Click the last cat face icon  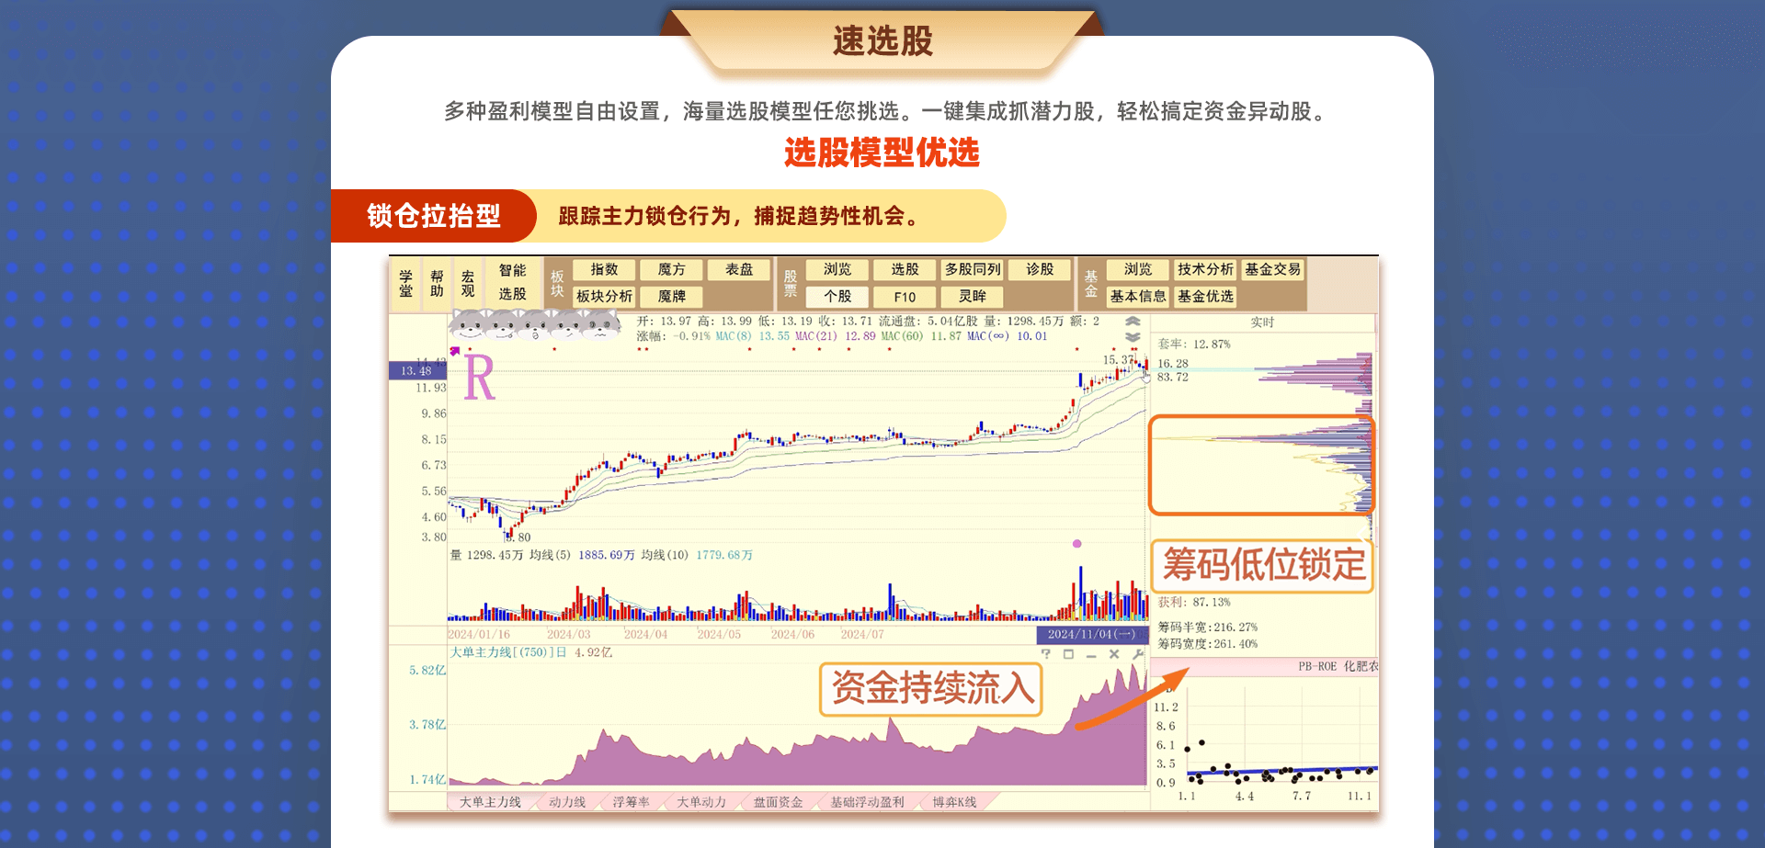click(602, 324)
